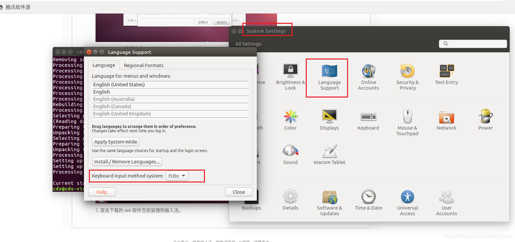The image size is (515, 242).
Task: Open Text Entry settings
Action: (446, 74)
